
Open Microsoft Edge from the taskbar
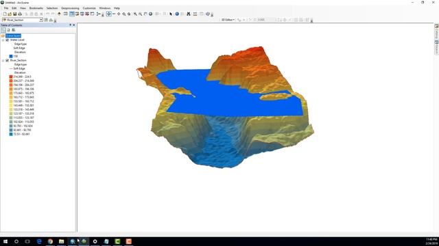39,241
